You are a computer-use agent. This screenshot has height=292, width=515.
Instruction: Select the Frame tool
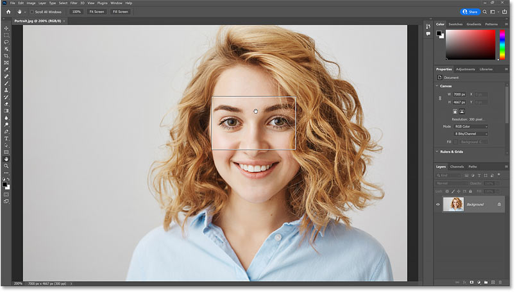6,62
